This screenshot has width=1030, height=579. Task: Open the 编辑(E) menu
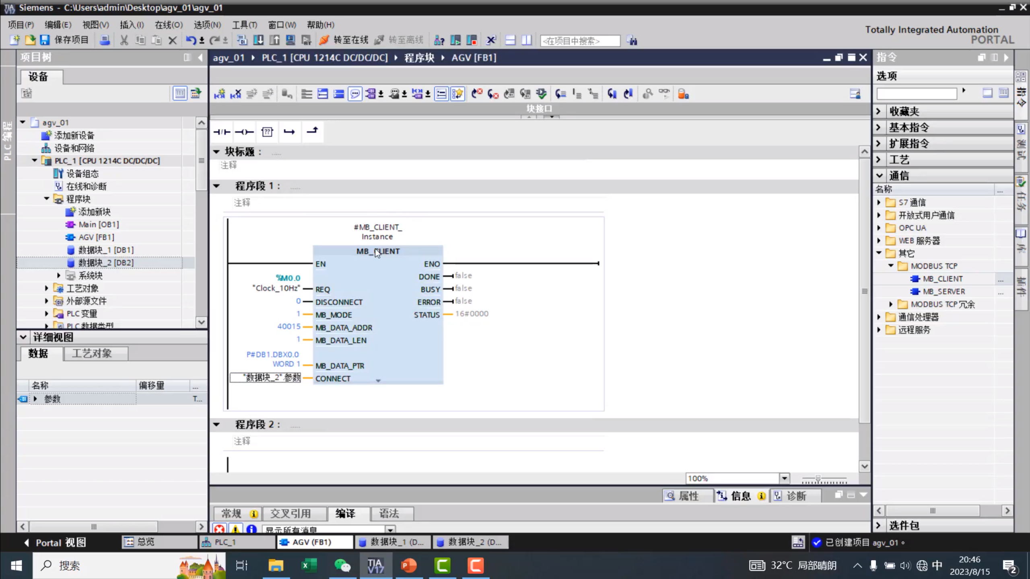(x=58, y=25)
